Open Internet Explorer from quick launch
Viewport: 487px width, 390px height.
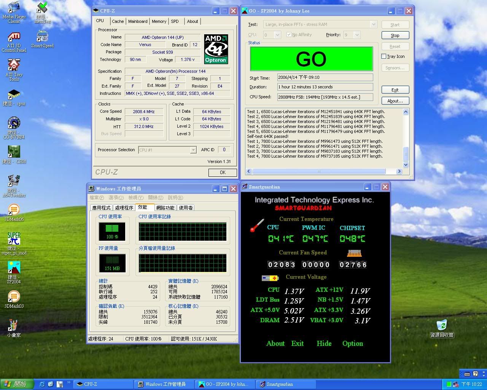(x=42, y=384)
